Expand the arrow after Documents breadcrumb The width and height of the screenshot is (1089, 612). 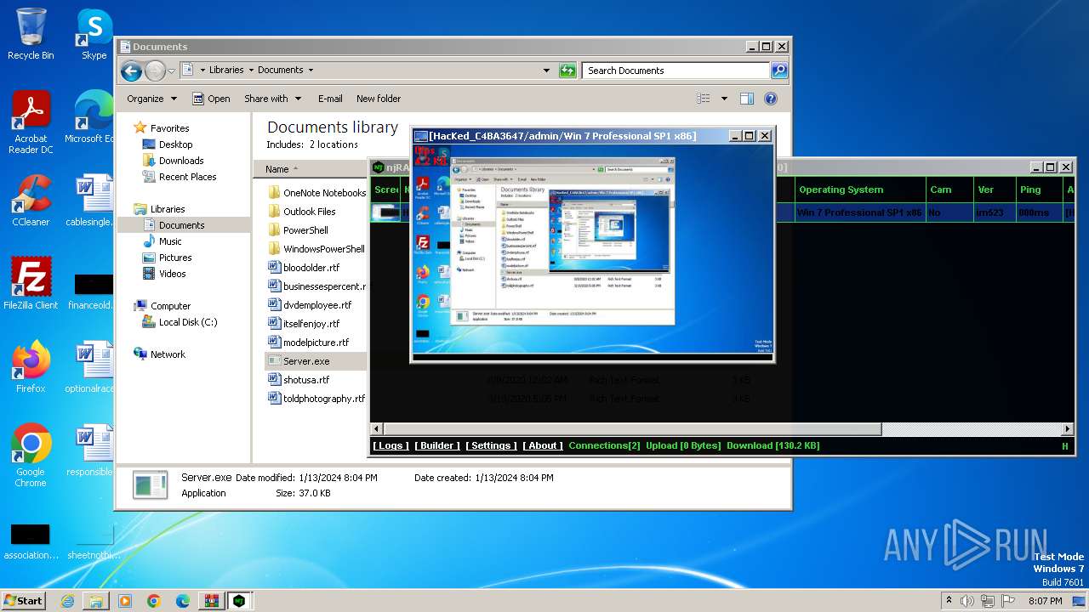click(311, 71)
